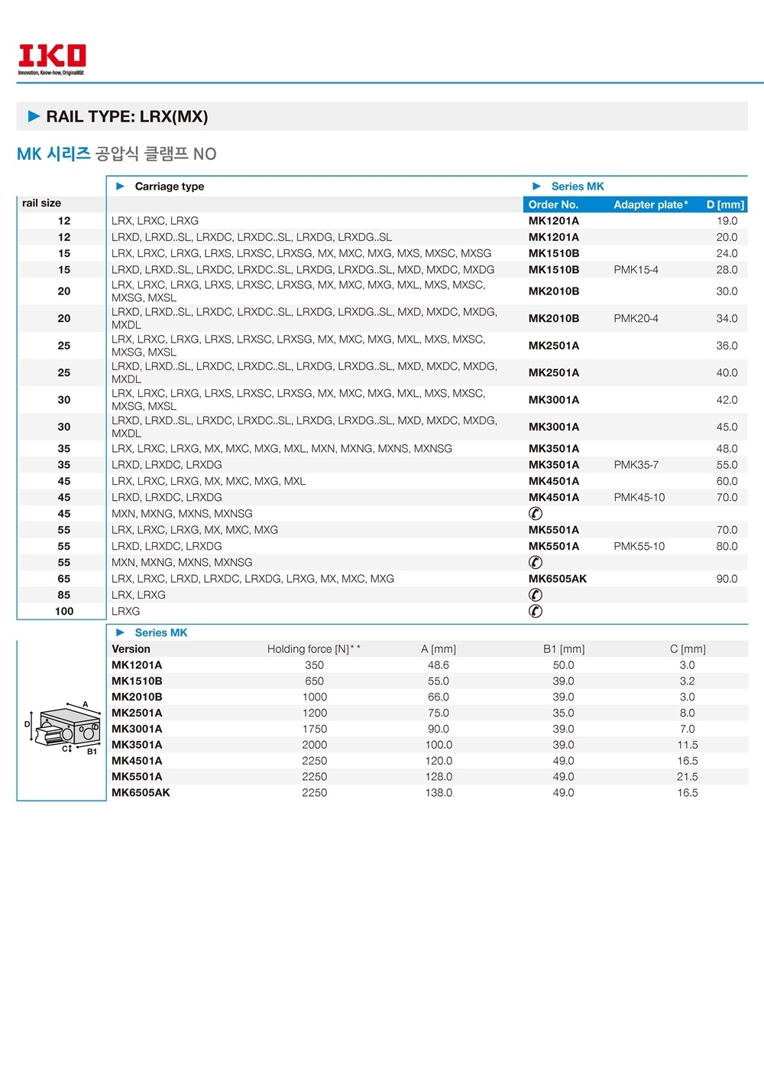The image size is (764, 1082).
Task: Click the D value '24.0'
Action: (x=727, y=253)
